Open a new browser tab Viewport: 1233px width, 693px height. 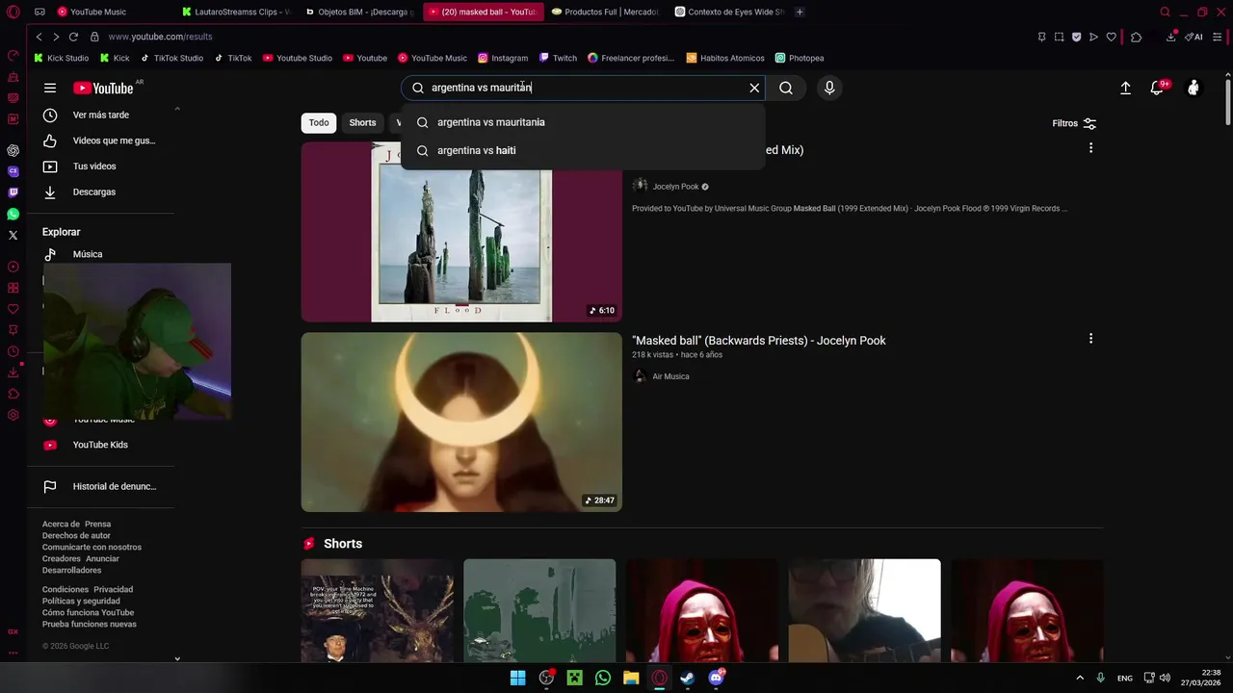click(x=800, y=12)
